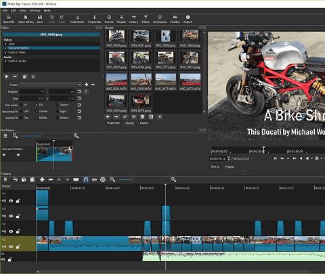Image resolution: width=325 pixels, height=274 pixels.
Task: Split the clip at the playhead
Action: pyautogui.click(x=76, y=179)
